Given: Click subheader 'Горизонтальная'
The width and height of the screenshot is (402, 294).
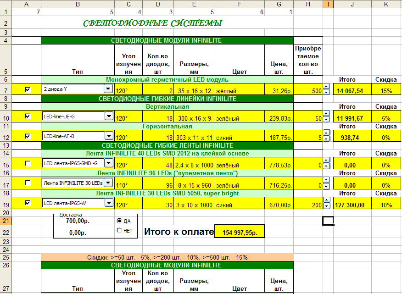Looking at the screenshot, I should [167, 127].
